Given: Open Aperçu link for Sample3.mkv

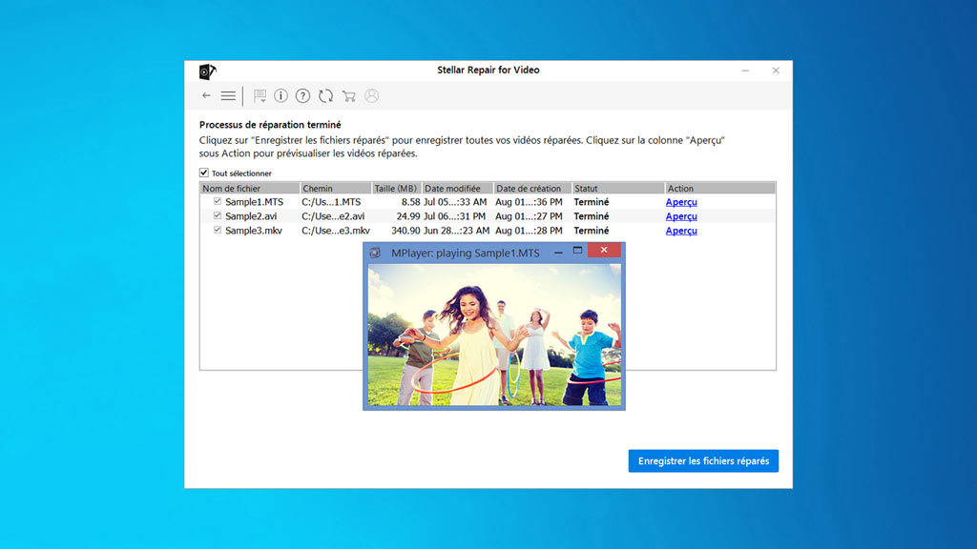Looking at the screenshot, I should [681, 231].
